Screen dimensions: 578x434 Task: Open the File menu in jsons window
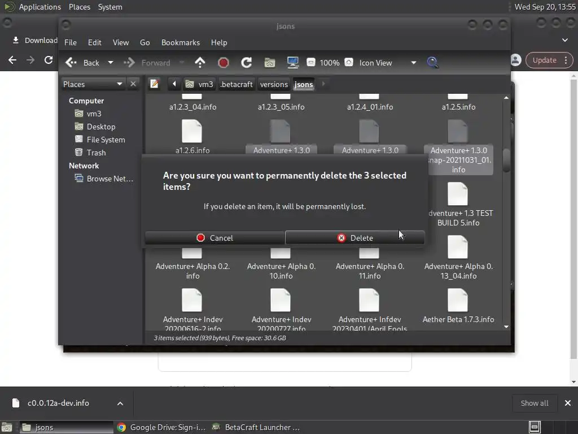pyautogui.click(x=71, y=42)
